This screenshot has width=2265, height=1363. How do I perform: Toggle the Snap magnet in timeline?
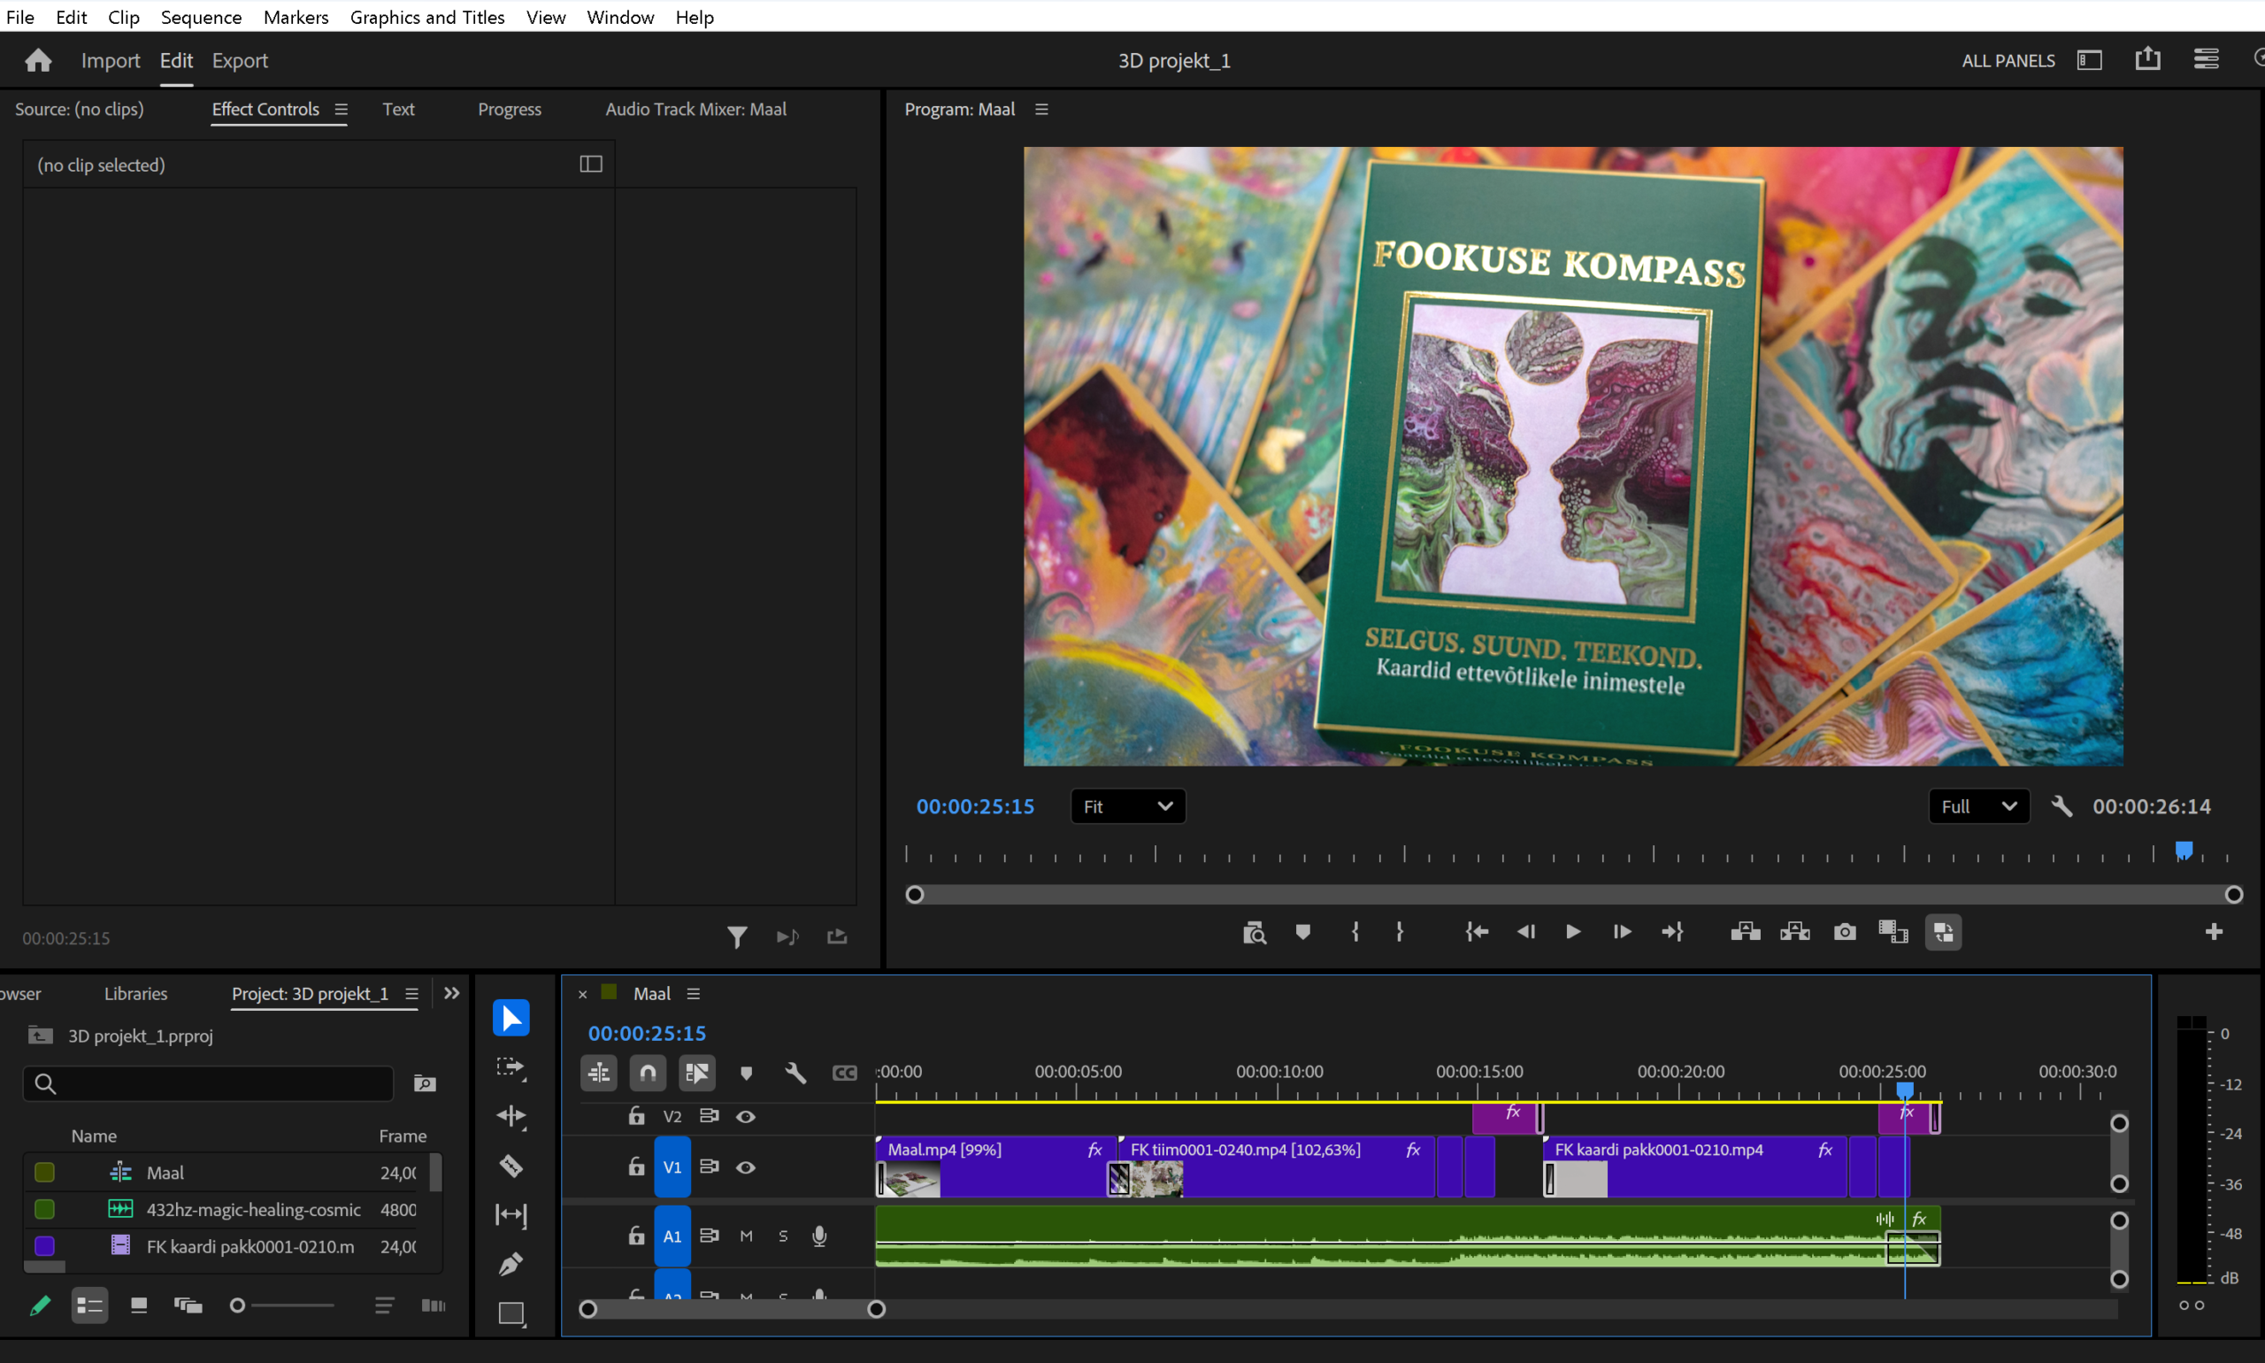[x=648, y=1073]
